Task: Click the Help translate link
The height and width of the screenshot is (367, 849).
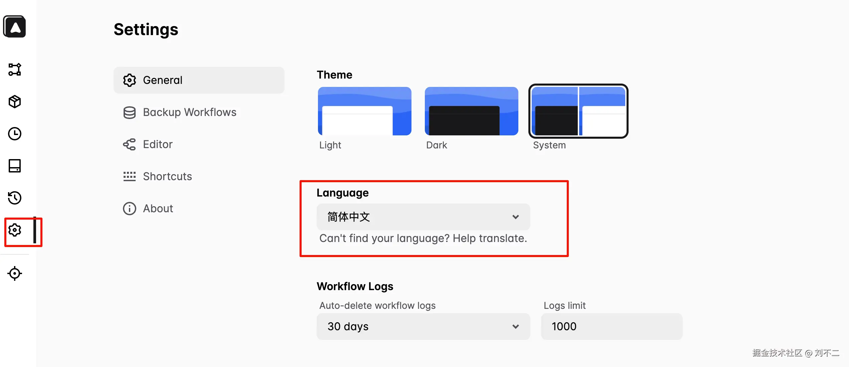Action: tap(490, 238)
